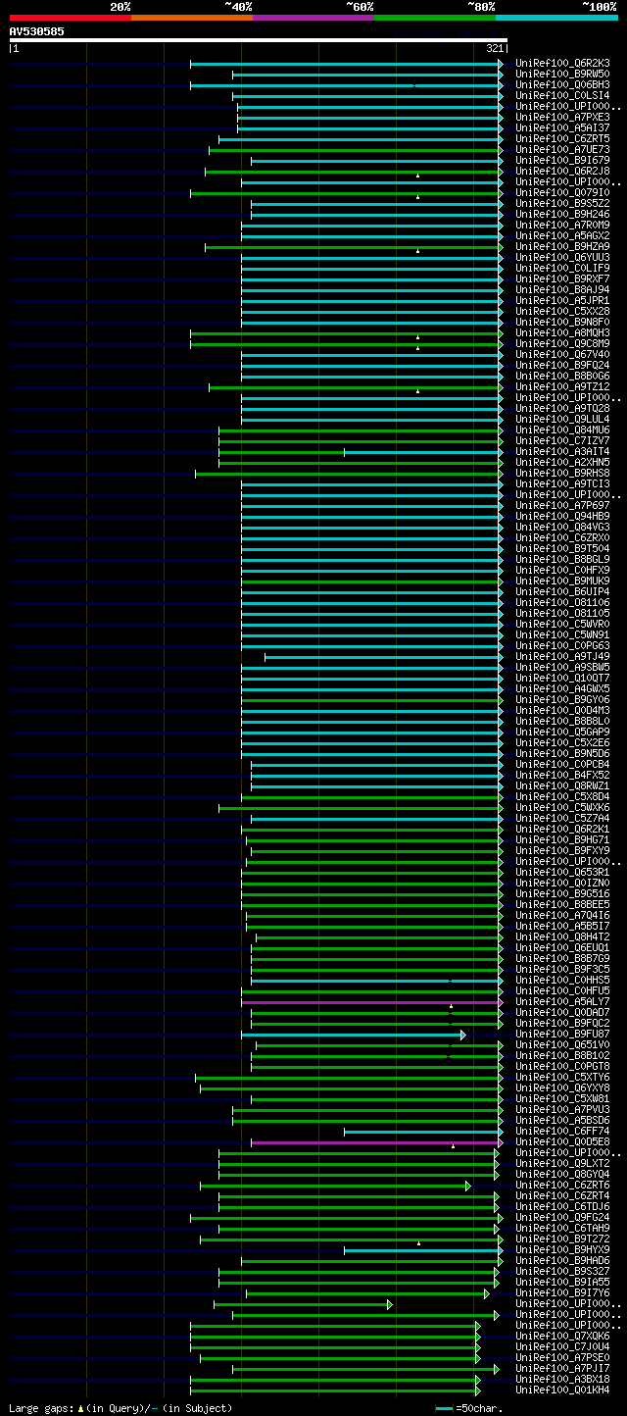Image resolution: width=627 pixels, height=1416 pixels.
Task: Select the UniRef100_C6ZRT5 label
Action: (562, 139)
